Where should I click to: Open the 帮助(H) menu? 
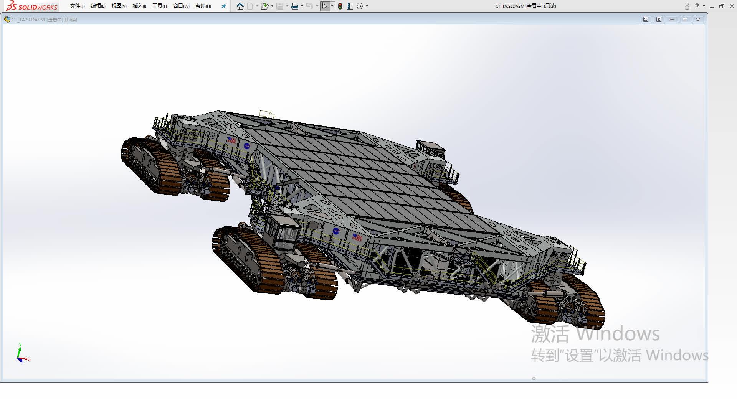[202, 6]
